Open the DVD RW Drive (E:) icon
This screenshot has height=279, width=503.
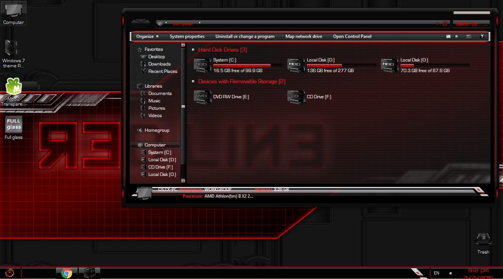[x=202, y=97]
